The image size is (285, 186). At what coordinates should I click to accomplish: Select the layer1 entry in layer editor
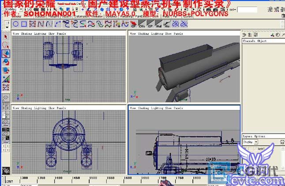point(261,149)
